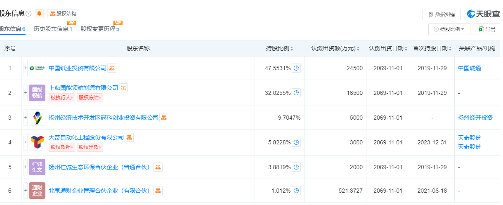Image resolution: width=503 pixels, height=205 pixels.
Task: Switch to the 股权变更历程 tab
Action: tap(100, 29)
